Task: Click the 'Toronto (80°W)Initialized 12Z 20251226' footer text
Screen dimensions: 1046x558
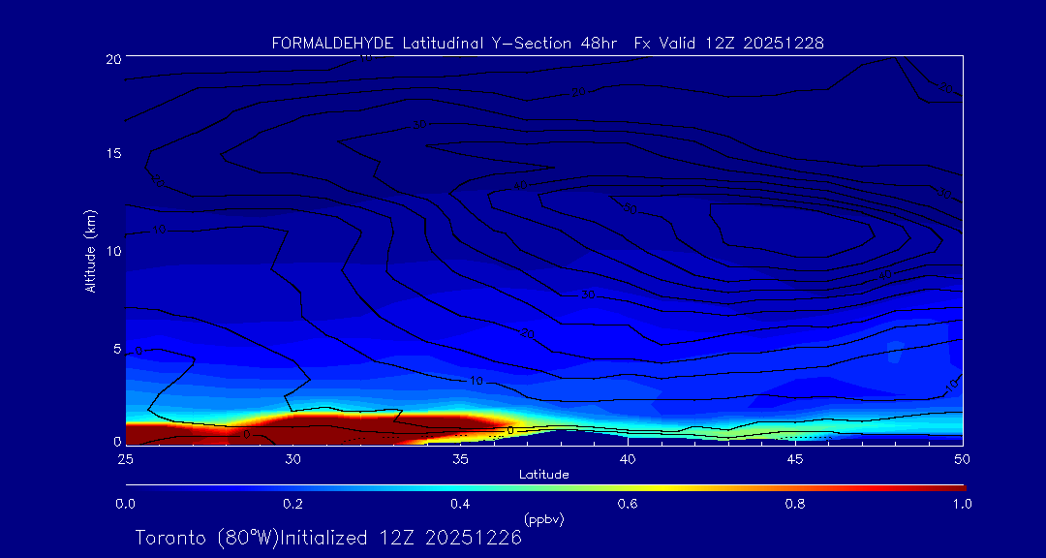Action: (328, 538)
